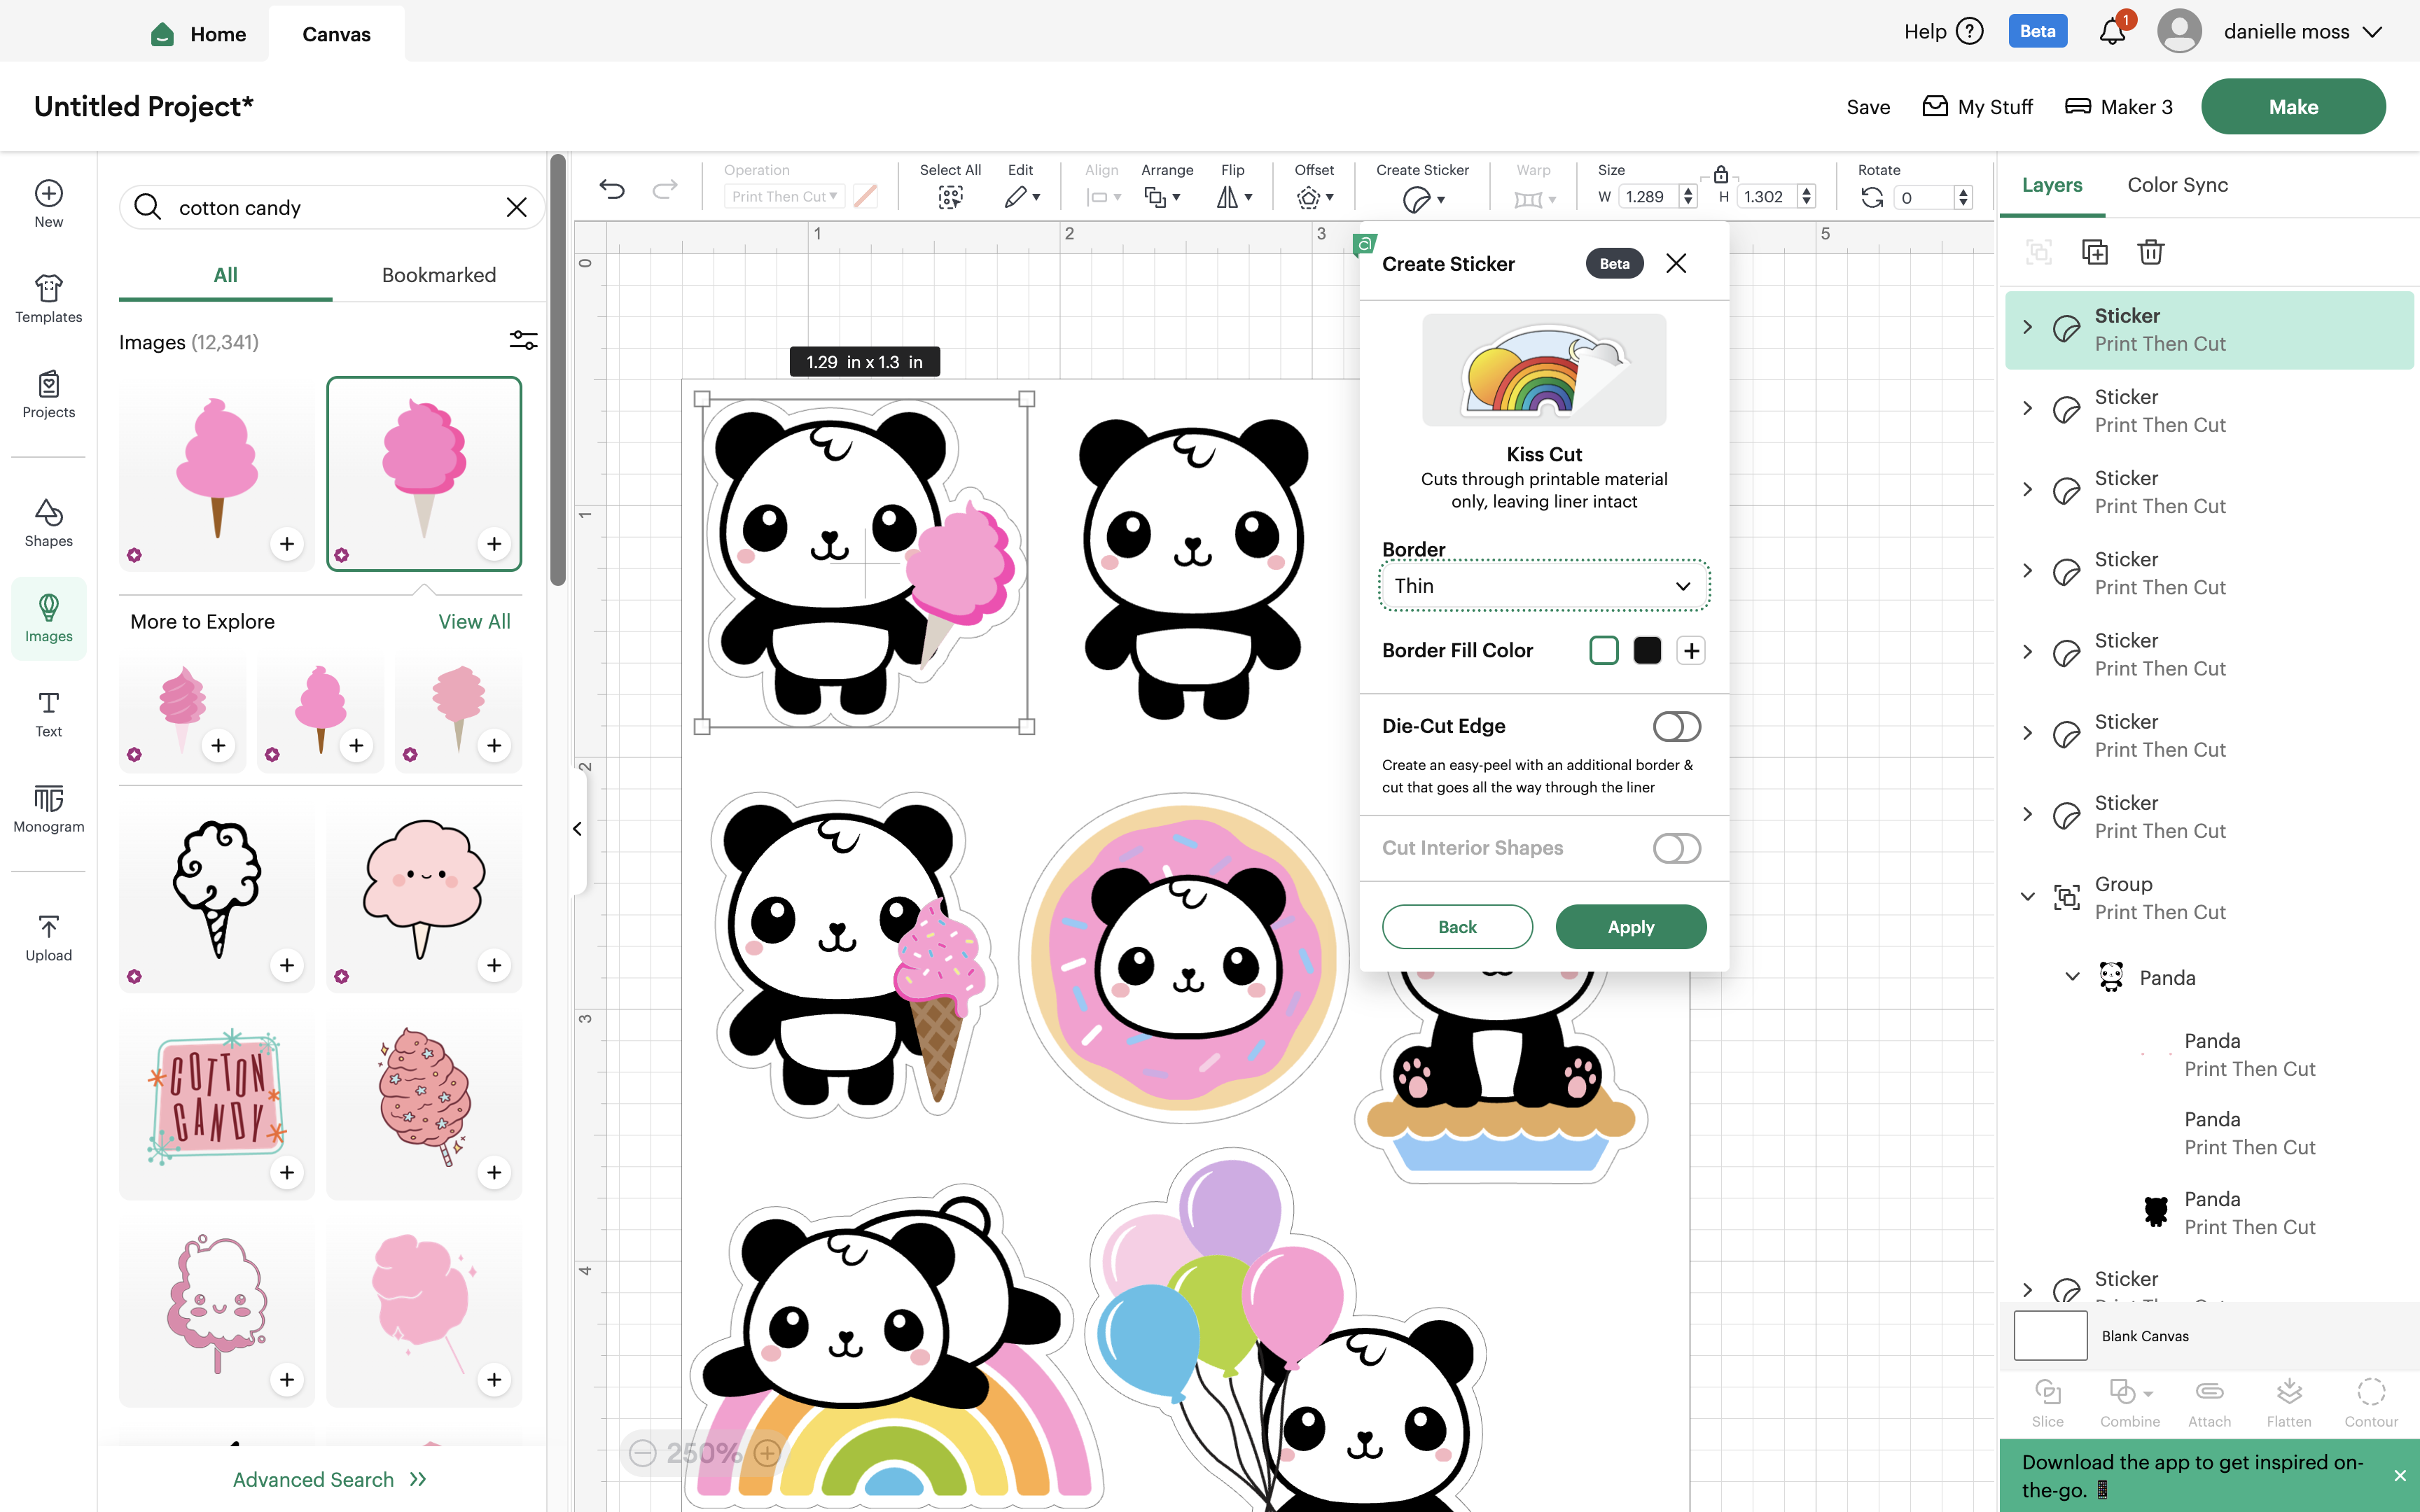
Task: Zoom in with the plus icon
Action: click(767, 1453)
